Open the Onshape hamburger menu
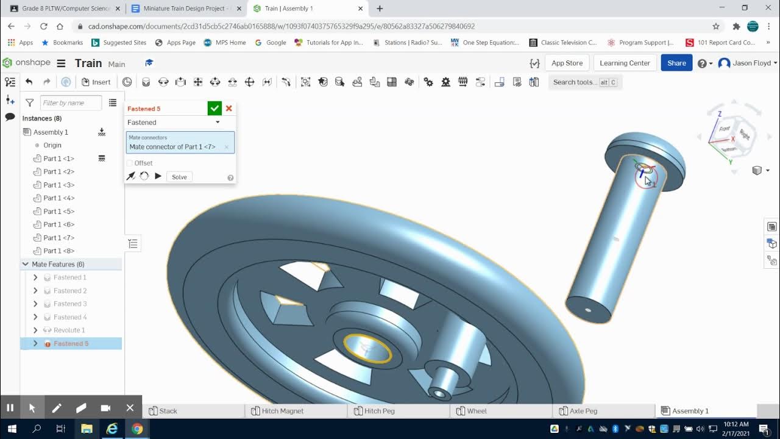Screen dimensions: 780x439 pos(61,63)
